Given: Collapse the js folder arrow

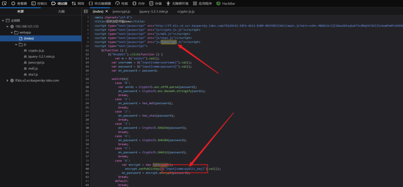Looking at the screenshot, I should (x=17, y=45).
